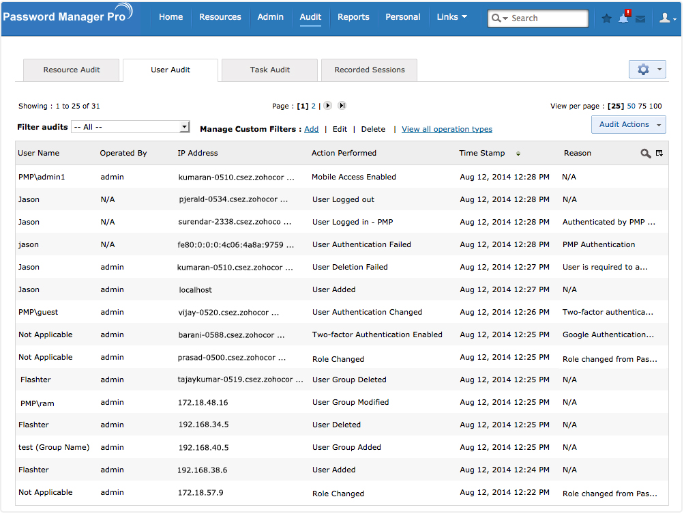Sort by Time Stamp arrow

tap(518, 154)
